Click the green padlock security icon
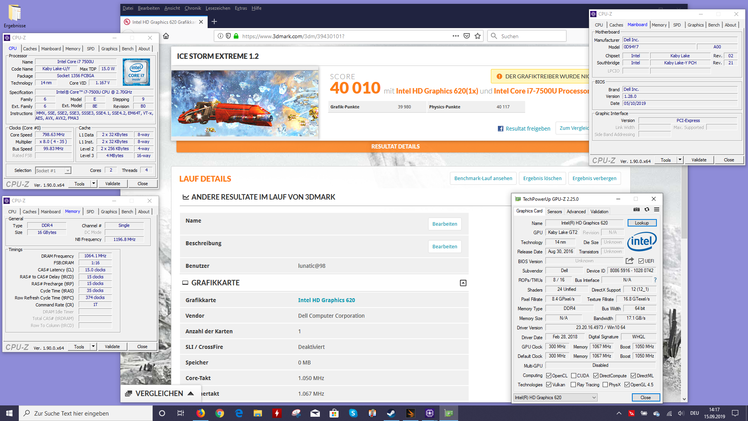The image size is (748, 421). click(236, 36)
